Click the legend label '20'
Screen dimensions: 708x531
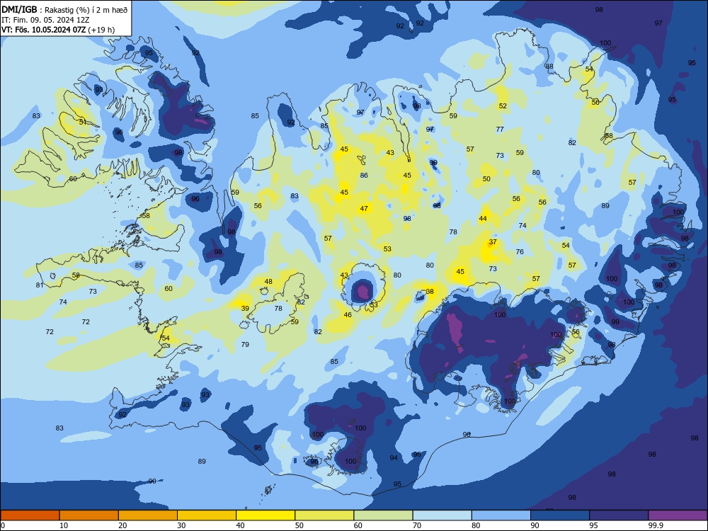(122, 525)
